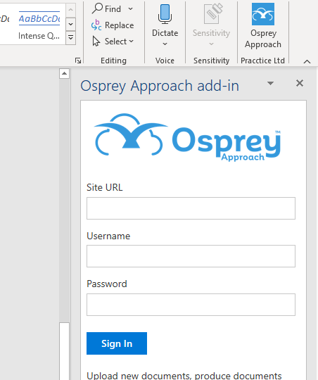318x380 pixels.
Task: Apply the Intense Quote style
Action: [39, 24]
